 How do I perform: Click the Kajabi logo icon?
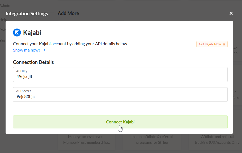(x=17, y=33)
